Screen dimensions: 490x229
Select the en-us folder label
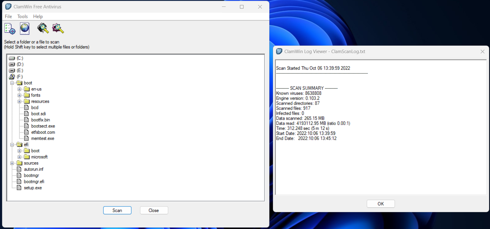pyautogui.click(x=36, y=89)
